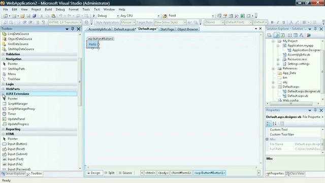Collapse the AJAX Extensions group
Screen dimensions: 325x183
pos(4,94)
